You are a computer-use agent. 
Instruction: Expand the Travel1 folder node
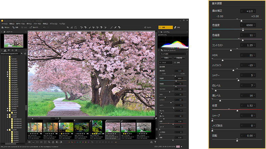[x=7, y=109]
